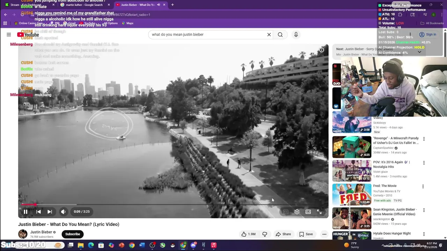The image size is (447, 251).
Task: Skip to the next video in player
Action: point(50,212)
